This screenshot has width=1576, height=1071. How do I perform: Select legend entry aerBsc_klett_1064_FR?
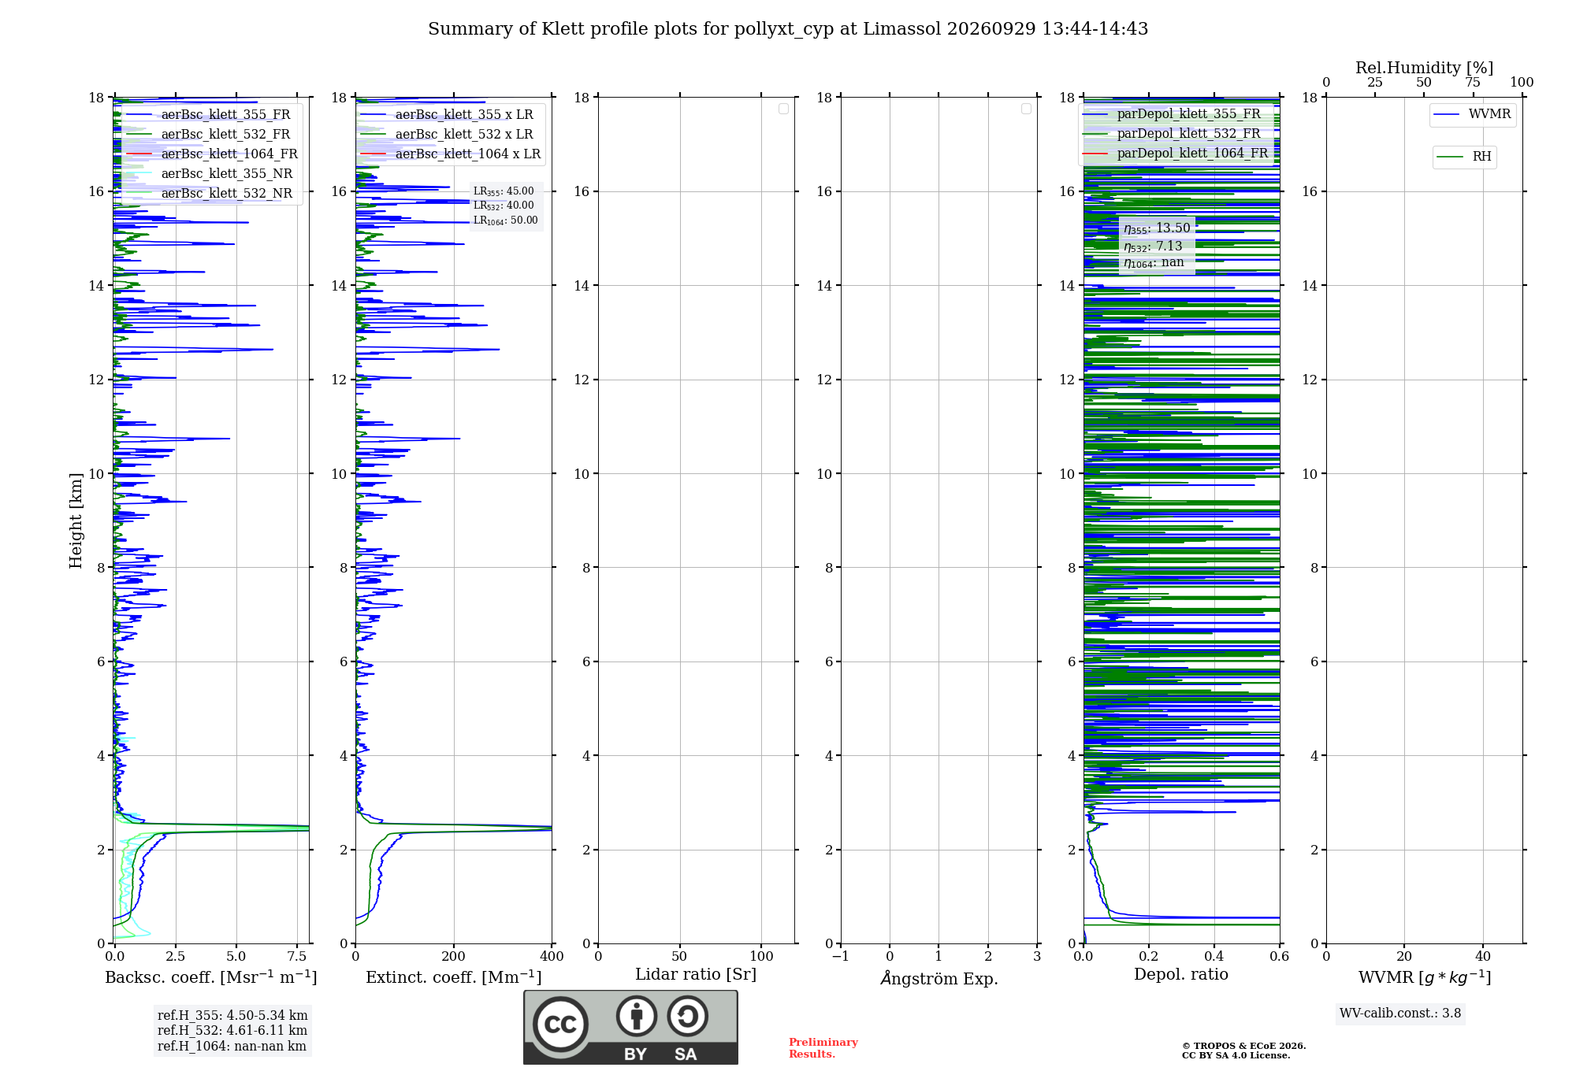pyautogui.click(x=211, y=154)
